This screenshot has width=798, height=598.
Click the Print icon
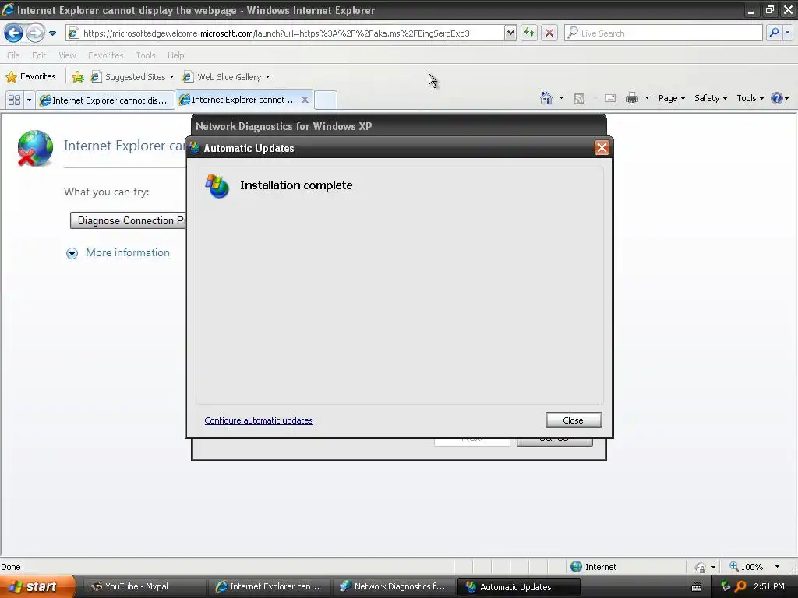click(x=631, y=98)
